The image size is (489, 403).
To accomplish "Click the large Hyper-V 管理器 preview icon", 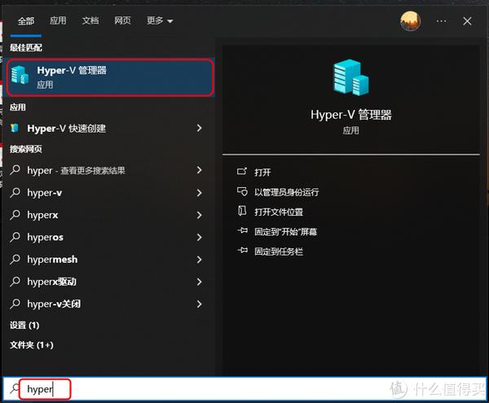I will click(350, 77).
